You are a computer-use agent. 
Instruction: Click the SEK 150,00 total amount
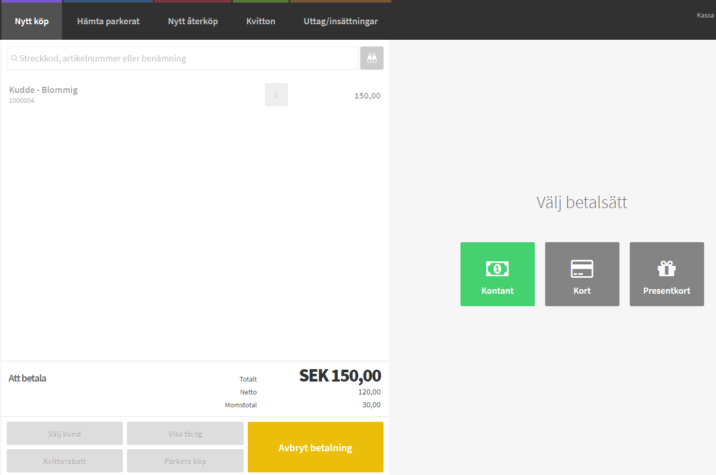click(340, 376)
